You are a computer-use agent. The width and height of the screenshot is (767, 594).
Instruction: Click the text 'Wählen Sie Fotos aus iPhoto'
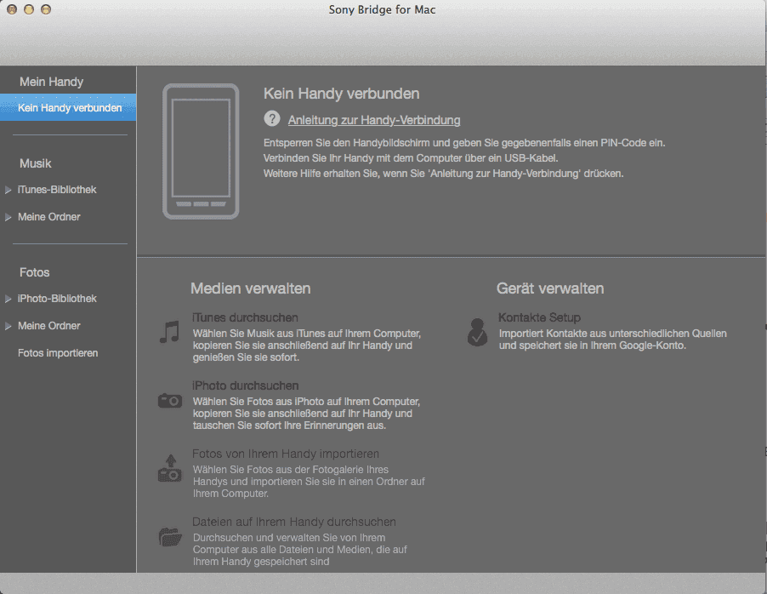point(258,402)
